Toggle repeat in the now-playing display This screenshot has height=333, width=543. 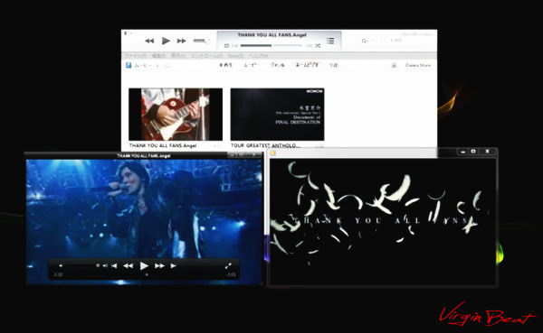tap(226, 46)
